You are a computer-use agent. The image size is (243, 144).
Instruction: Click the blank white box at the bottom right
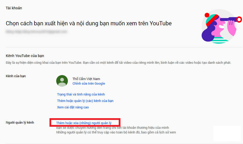[x=227, y=134]
